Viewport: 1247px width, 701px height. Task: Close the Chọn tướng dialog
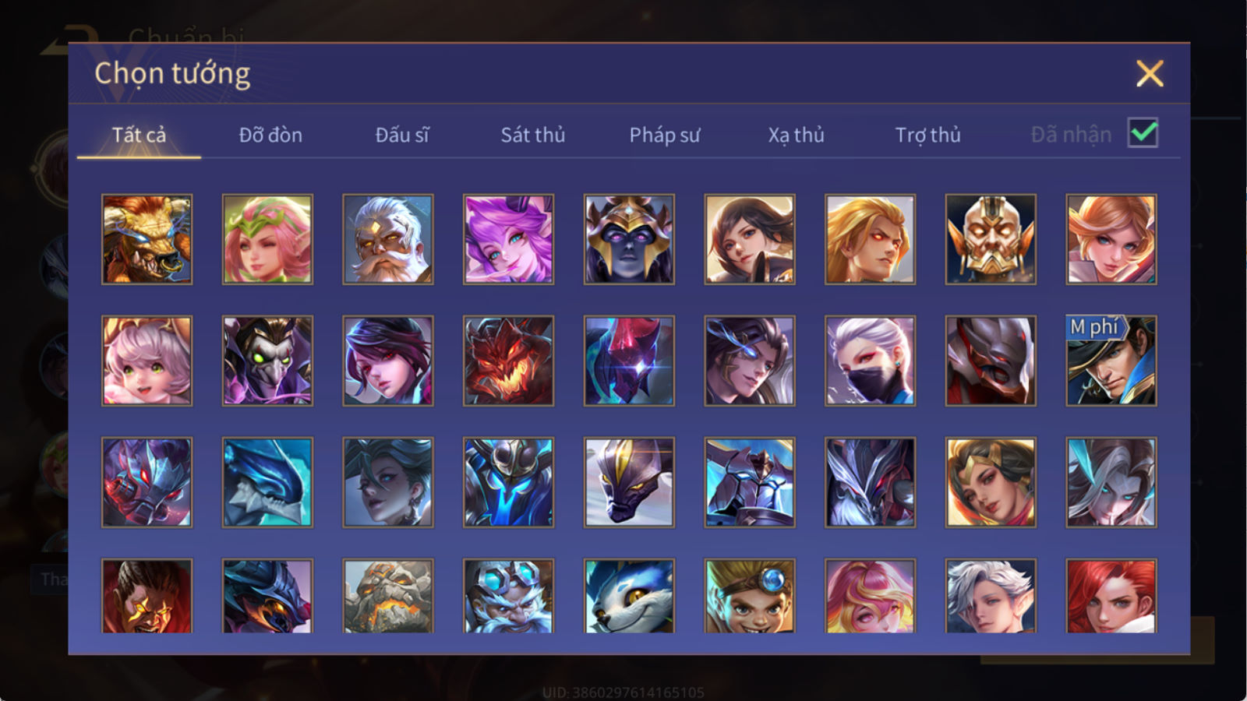click(1150, 74)
